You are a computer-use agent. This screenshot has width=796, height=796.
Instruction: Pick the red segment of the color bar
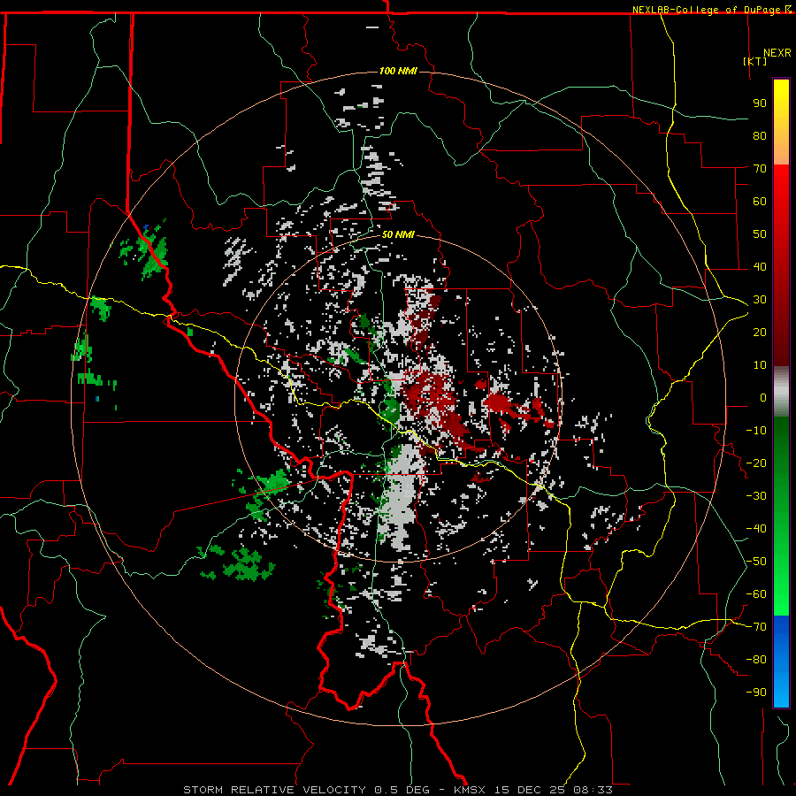781,265
